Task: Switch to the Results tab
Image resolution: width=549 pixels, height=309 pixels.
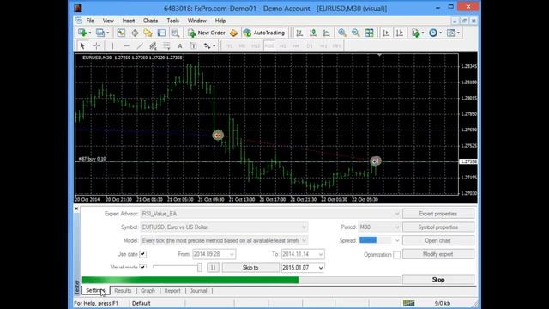Action: (123, 291)
